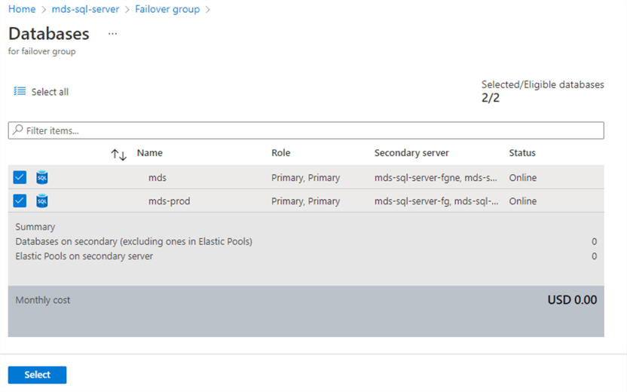Screen dimensions: 627x392
Task: Click the 'for failover group' subtitle
Action: coord(41,51)
